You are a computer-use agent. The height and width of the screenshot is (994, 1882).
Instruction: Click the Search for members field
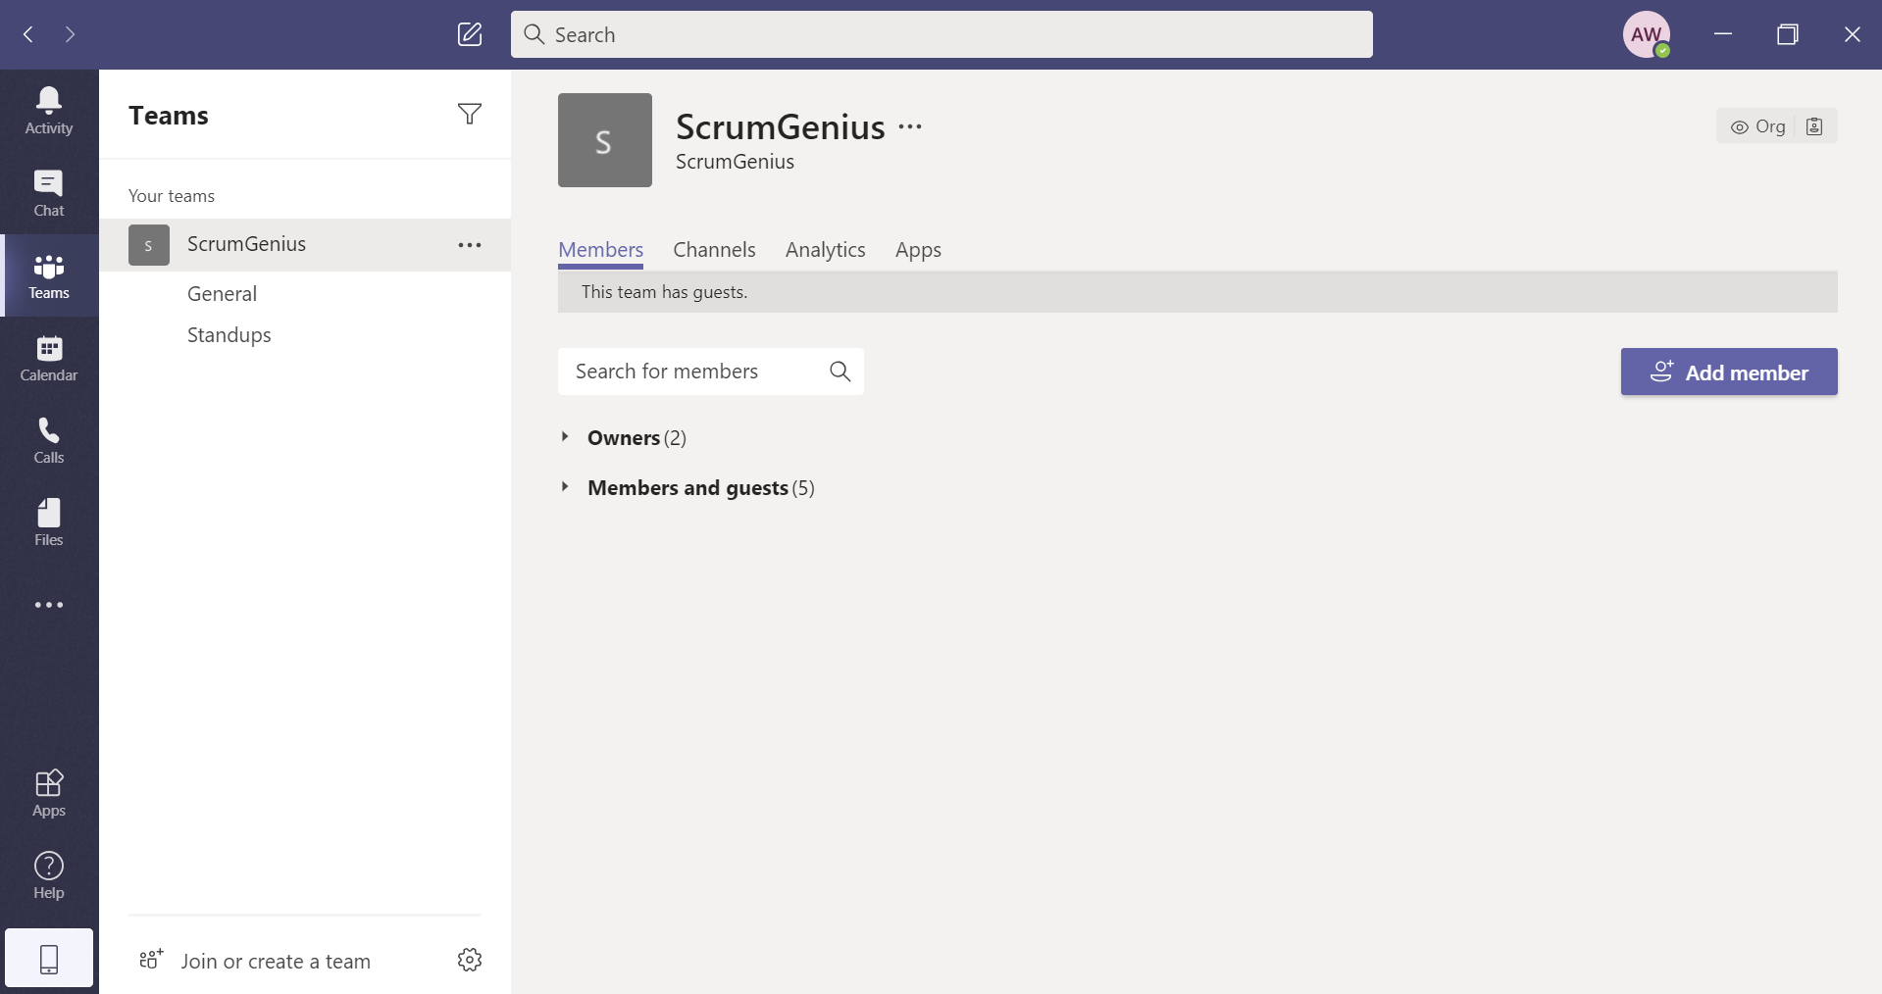click(x=711, y=372)
